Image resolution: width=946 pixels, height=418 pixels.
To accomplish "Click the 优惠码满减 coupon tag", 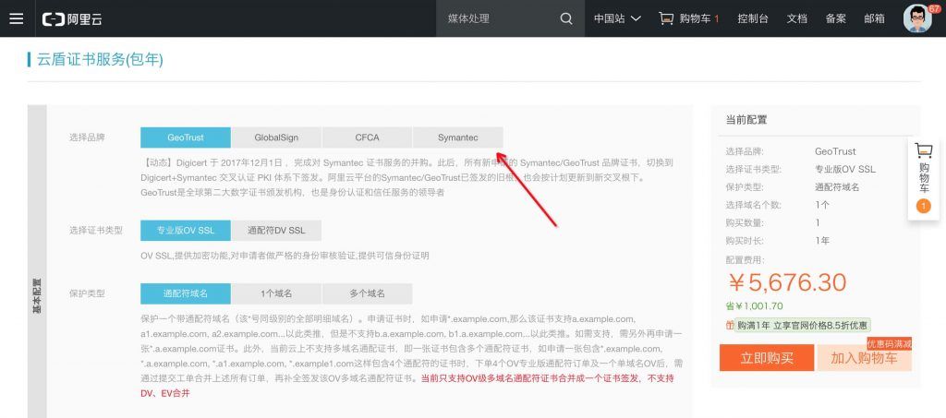I will click(890, 343).
